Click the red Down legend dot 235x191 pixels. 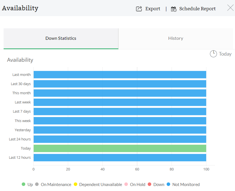[150, 184]
